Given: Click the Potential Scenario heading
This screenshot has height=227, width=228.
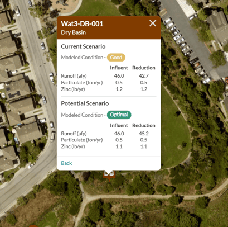Looking at the screenshot, I should (85, 103).
